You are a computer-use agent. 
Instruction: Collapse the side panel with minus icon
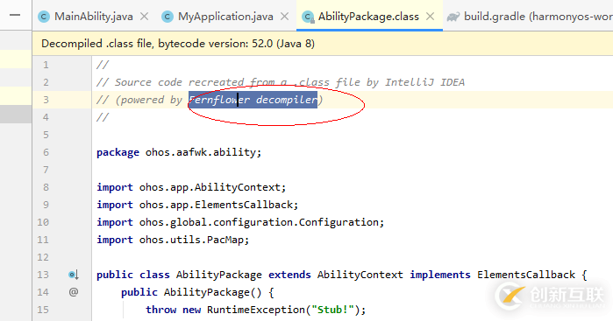[15, 15]
